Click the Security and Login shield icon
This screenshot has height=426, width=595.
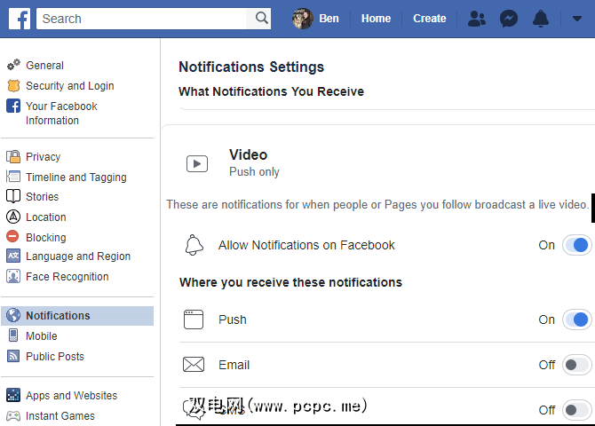coord(13,86)
